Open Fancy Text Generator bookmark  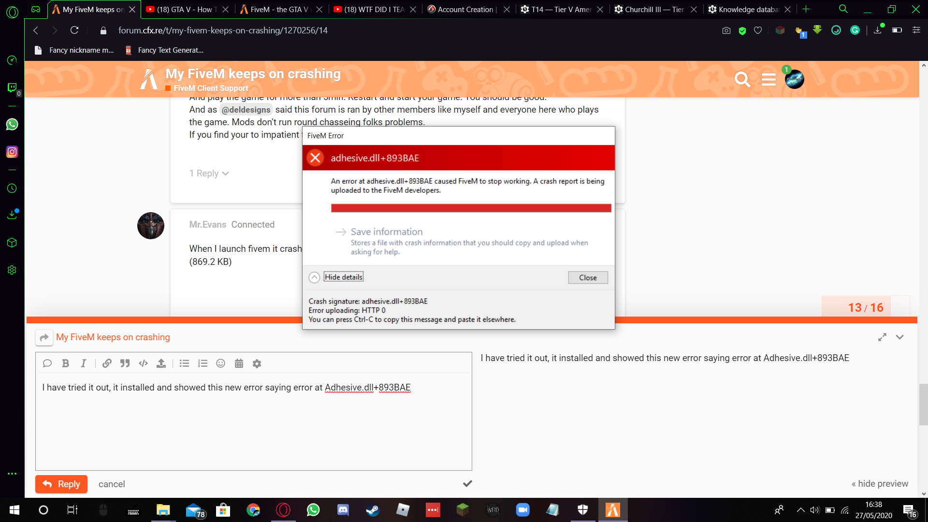[165, 50]
